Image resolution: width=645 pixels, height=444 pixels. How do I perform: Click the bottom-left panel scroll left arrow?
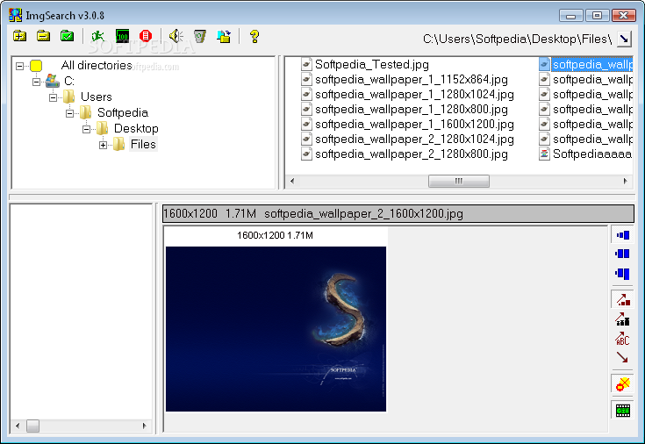(18, 426)
